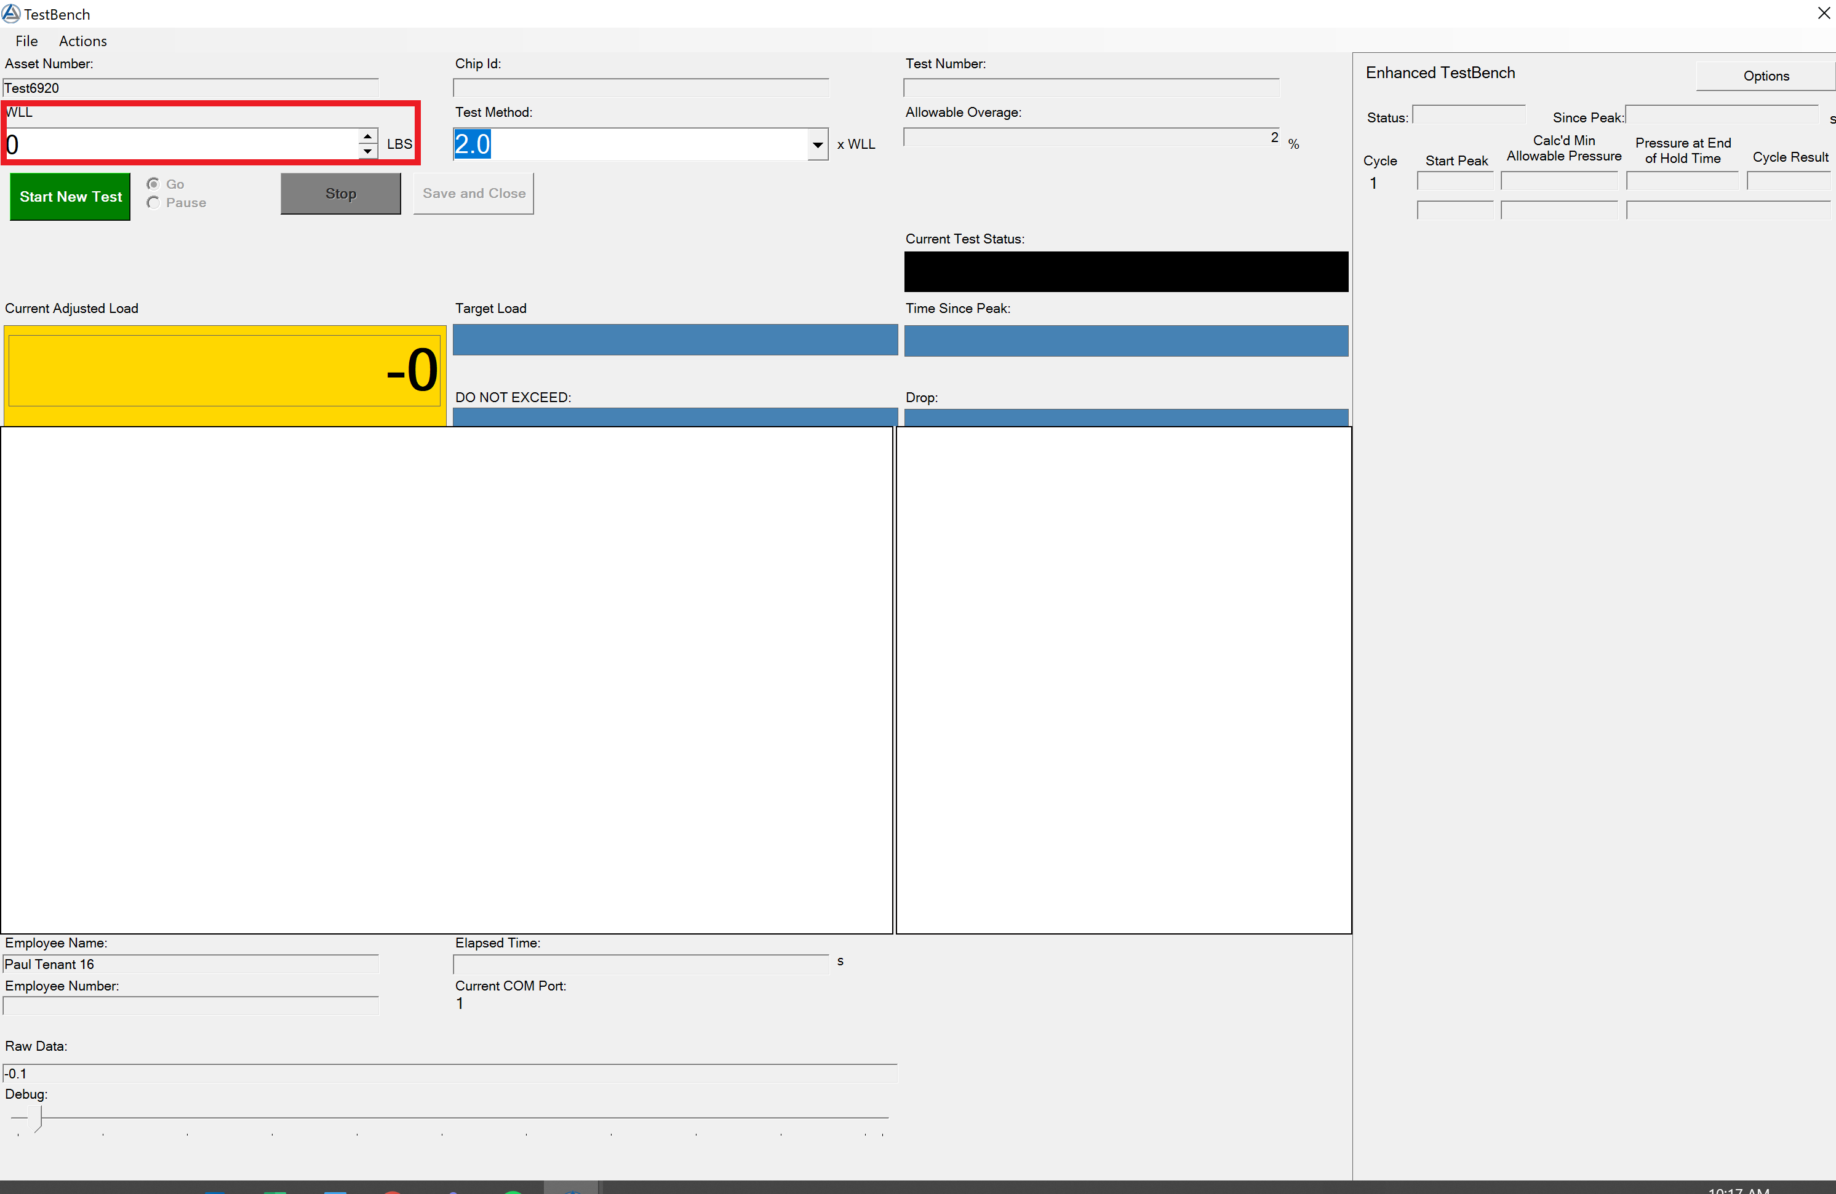This screenshot has width=1836, height=1194.
Task: Click the Employee Number input field
Action: point(191,1005)
